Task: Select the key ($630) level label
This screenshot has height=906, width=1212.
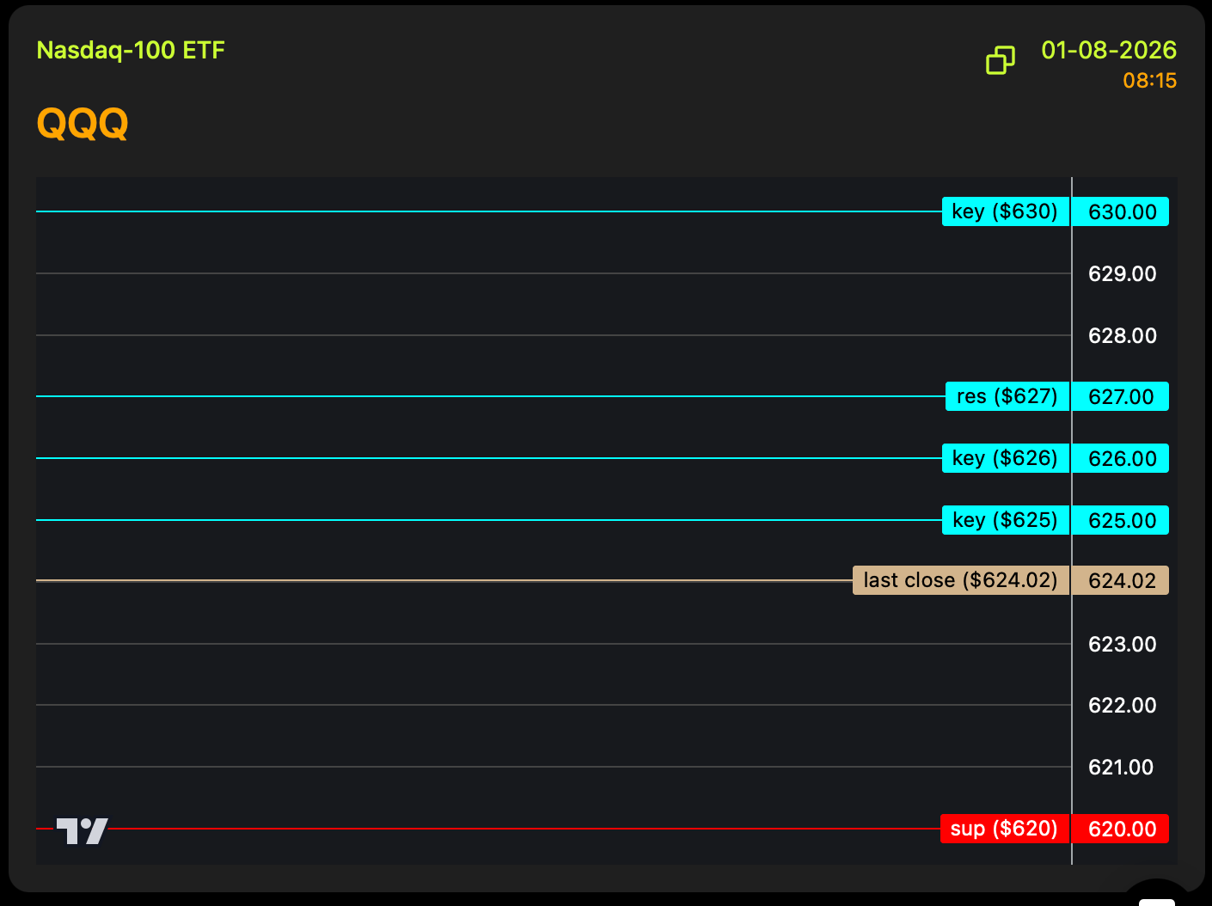Action: (1005, 211)
